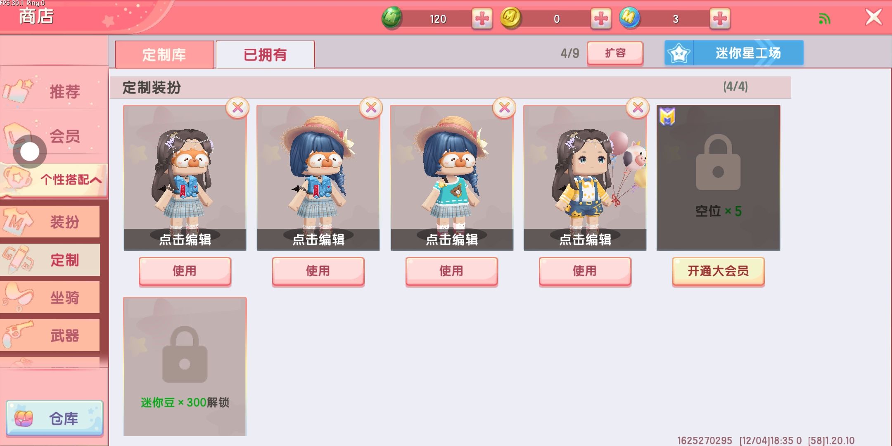Delete the second outfit with straw hat
This screenshot has height=446, width=892.
pos(371,108)
